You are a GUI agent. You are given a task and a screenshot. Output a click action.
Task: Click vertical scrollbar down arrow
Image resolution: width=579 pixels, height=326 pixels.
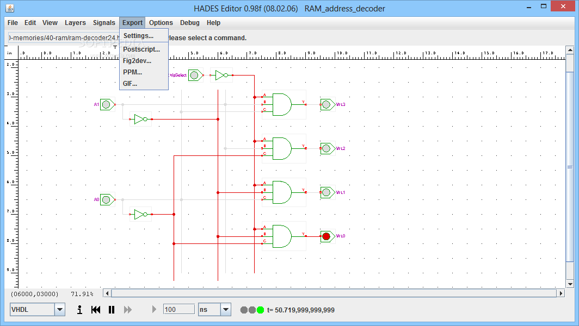(570, 284)
